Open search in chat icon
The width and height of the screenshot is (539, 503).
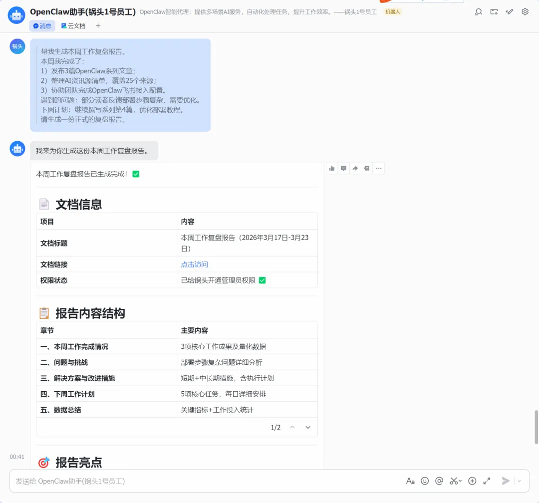click(x=479, y=12)
